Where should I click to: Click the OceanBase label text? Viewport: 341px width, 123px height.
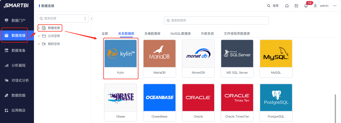160,117
